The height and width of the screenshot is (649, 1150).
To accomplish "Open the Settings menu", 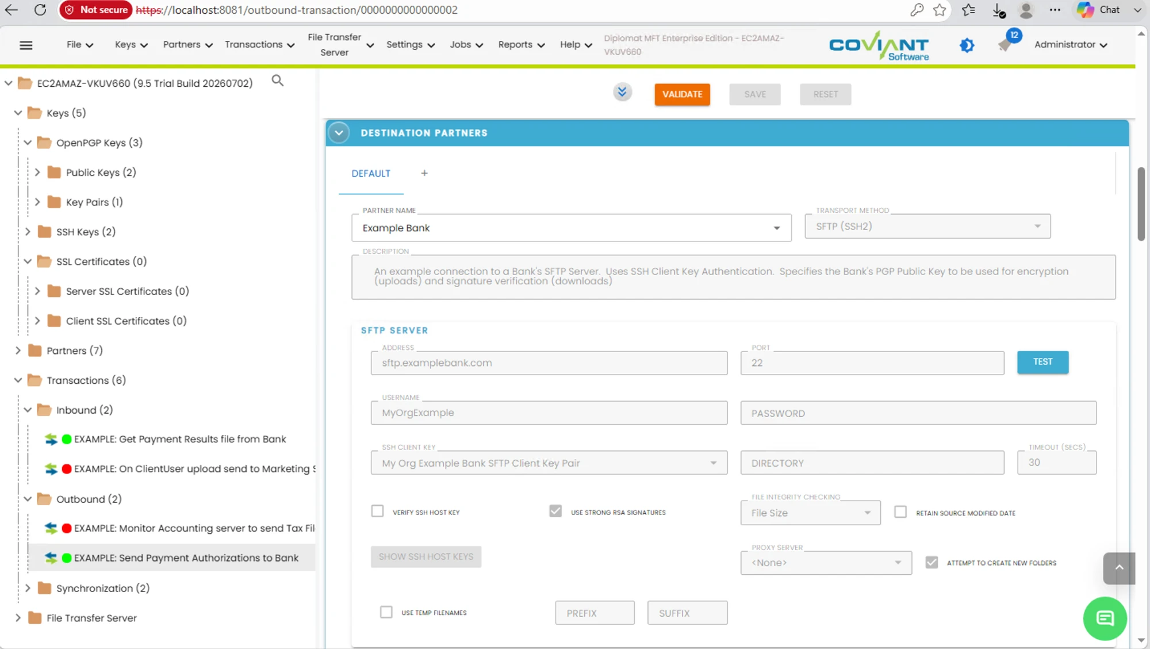I will pyautogui.click(x=410, y=45).
